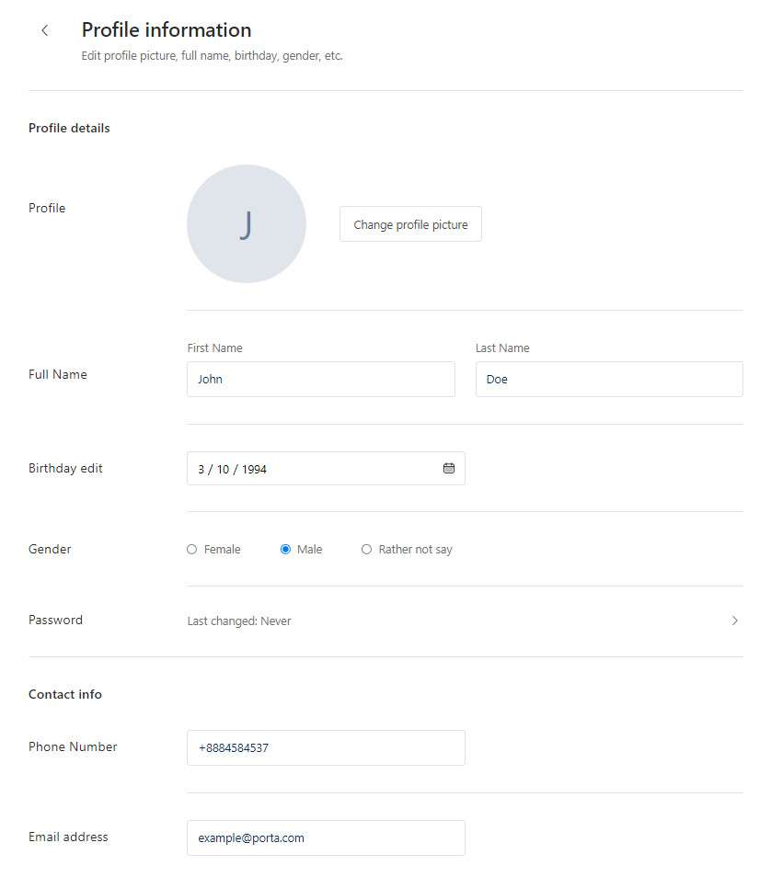Image resolution: width=771 pixels, height=877 pixels.
Task: Go back using the left chevron arrow
Action: point(45,30)
